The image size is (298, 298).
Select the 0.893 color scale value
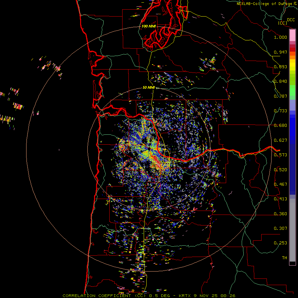tap(280, 67)
